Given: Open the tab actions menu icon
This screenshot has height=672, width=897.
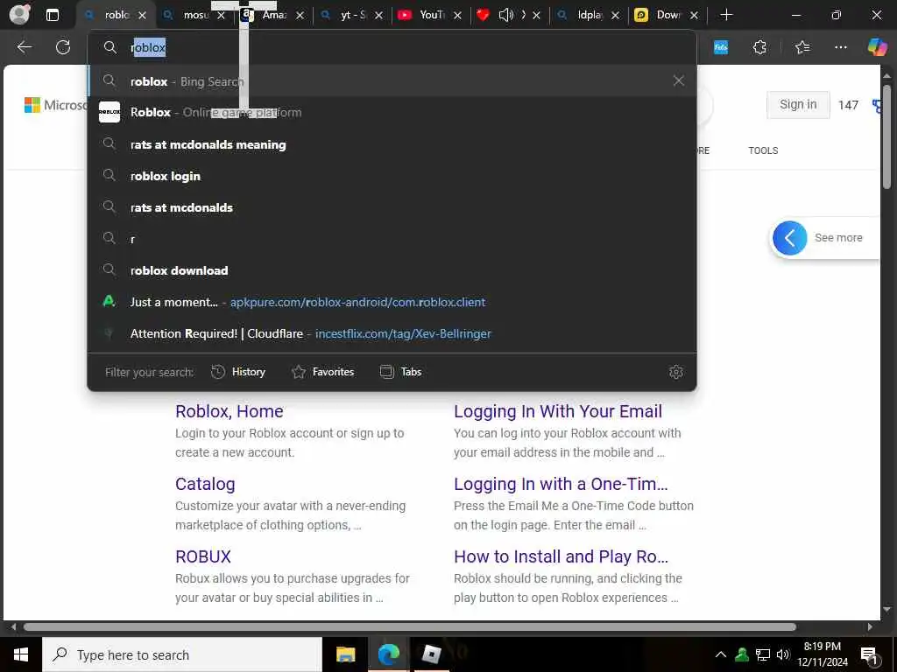Looking at the screenshot, I should [x=52, y=15].
